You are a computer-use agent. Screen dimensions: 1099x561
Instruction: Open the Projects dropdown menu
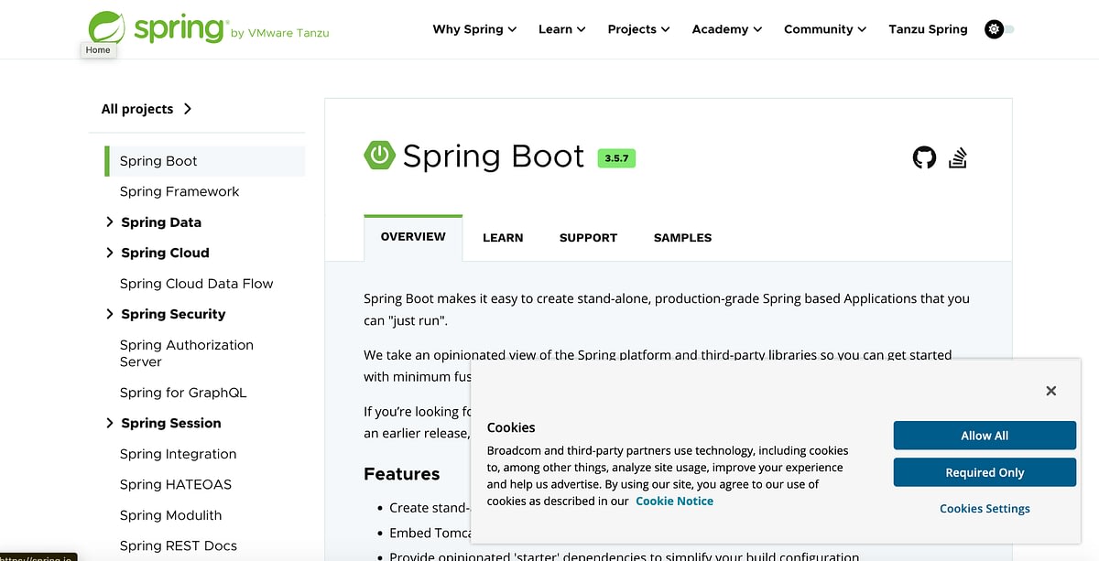pos(638,29)
